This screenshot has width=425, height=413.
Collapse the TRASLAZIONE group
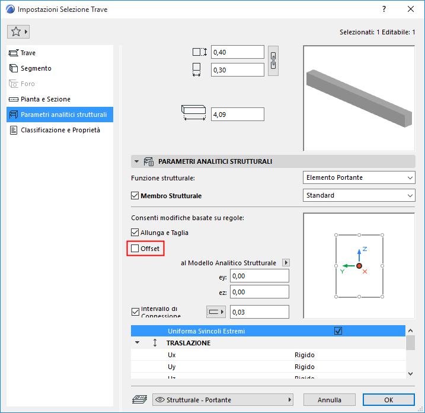pyautogui.click(x=138, y=343)
